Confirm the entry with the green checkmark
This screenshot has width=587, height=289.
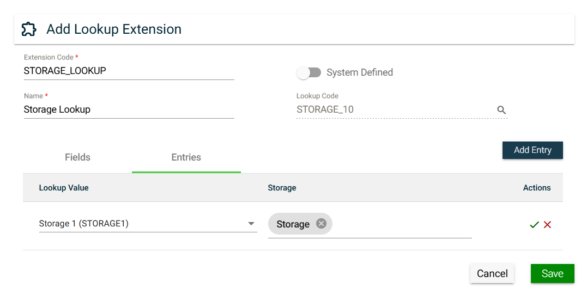click(534, 225)
